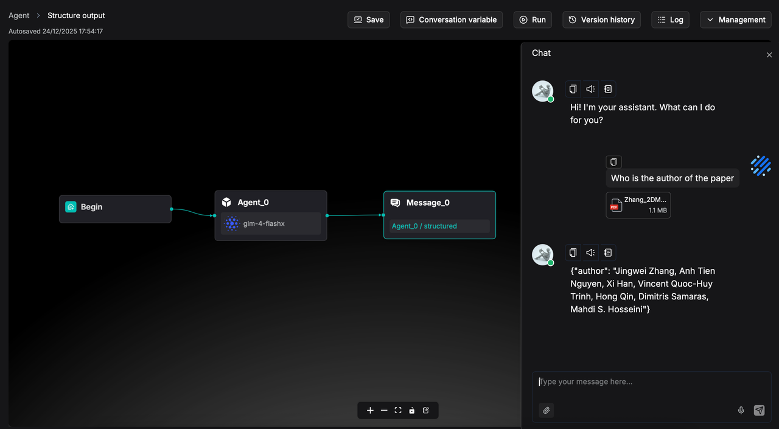Select the Message_0 node
This screenshot has width=779, height=429.
tap(439, 203)
